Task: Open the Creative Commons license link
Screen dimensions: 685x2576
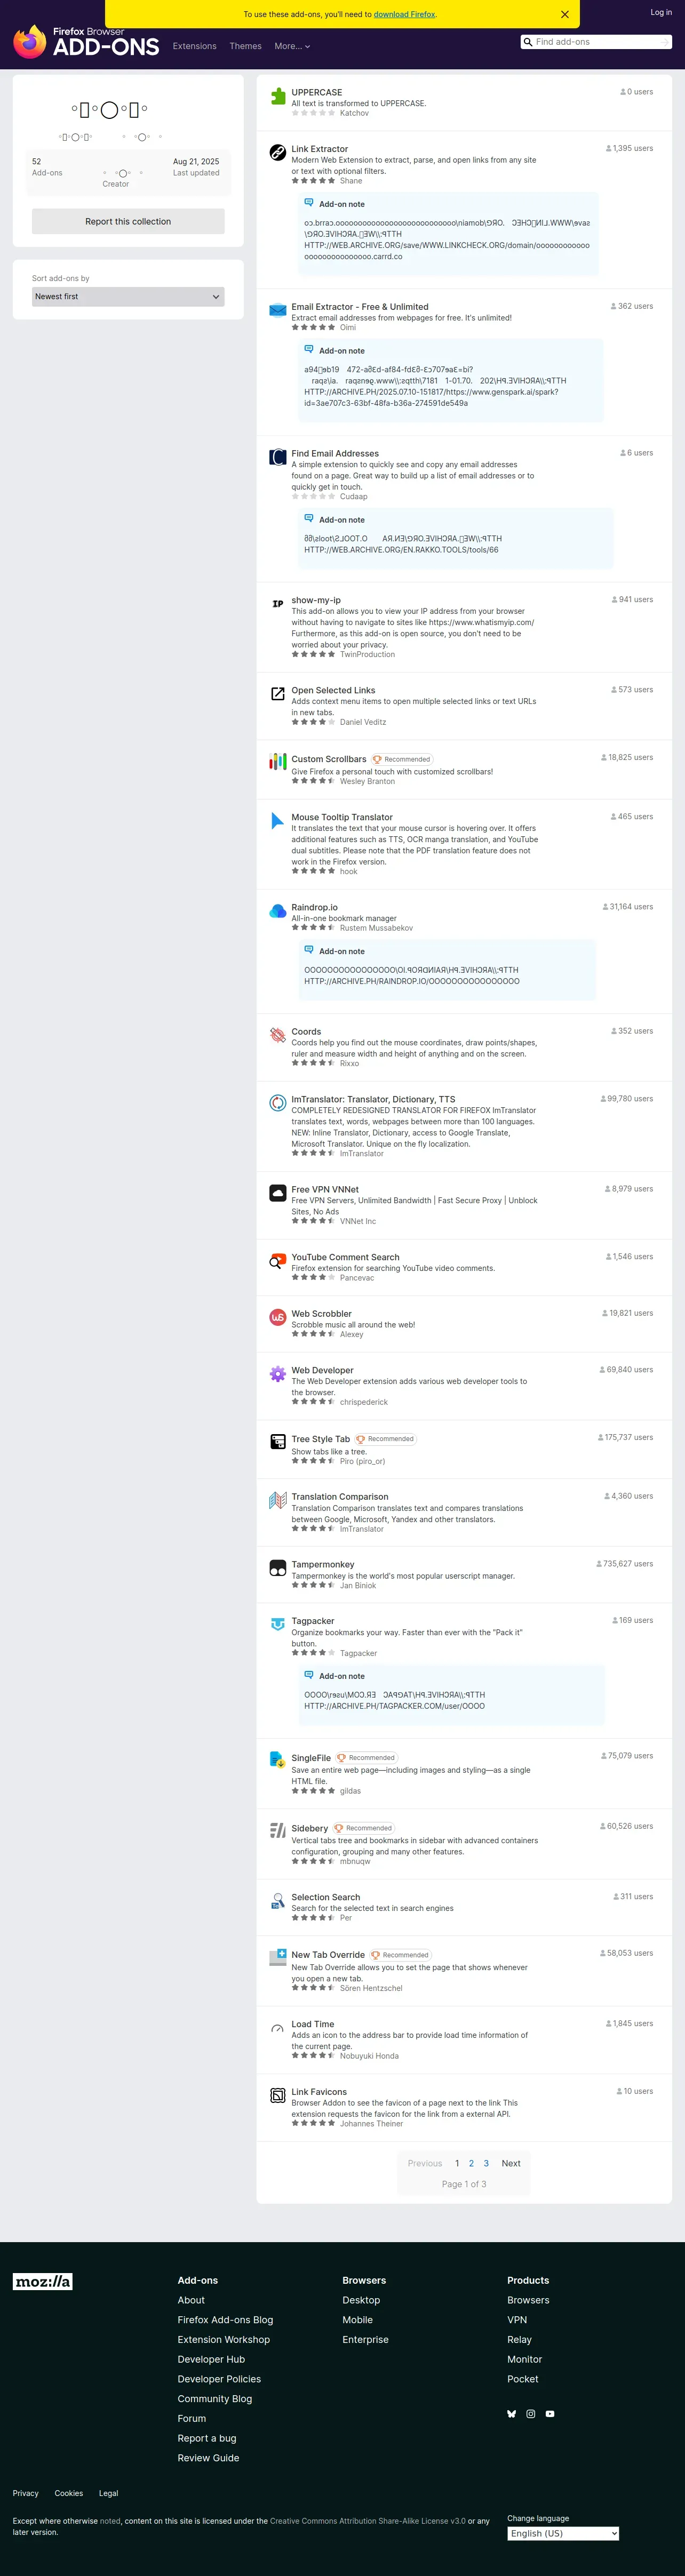Action: [x=367, y=2521]
